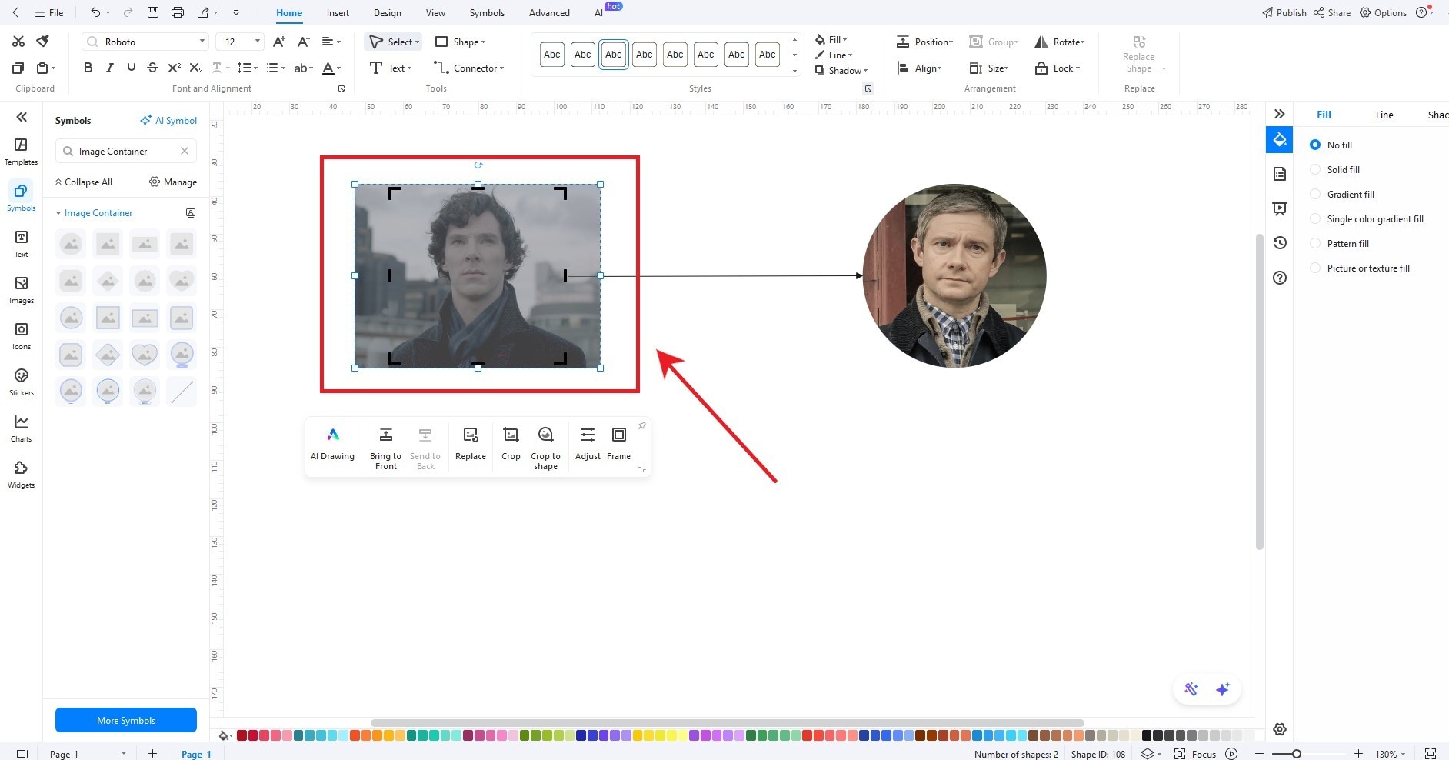The image size is (1449, 760).
Task: Apply Strikethrough formatting
Action: pos(152,68)
